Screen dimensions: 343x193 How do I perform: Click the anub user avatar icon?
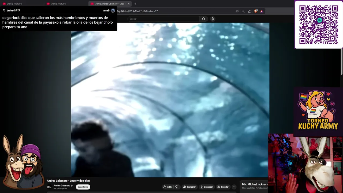(x=113, y=10)
